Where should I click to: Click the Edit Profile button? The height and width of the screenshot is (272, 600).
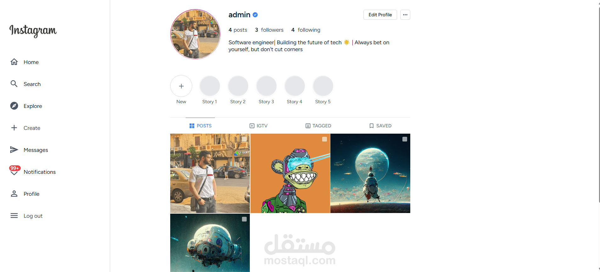380,15
